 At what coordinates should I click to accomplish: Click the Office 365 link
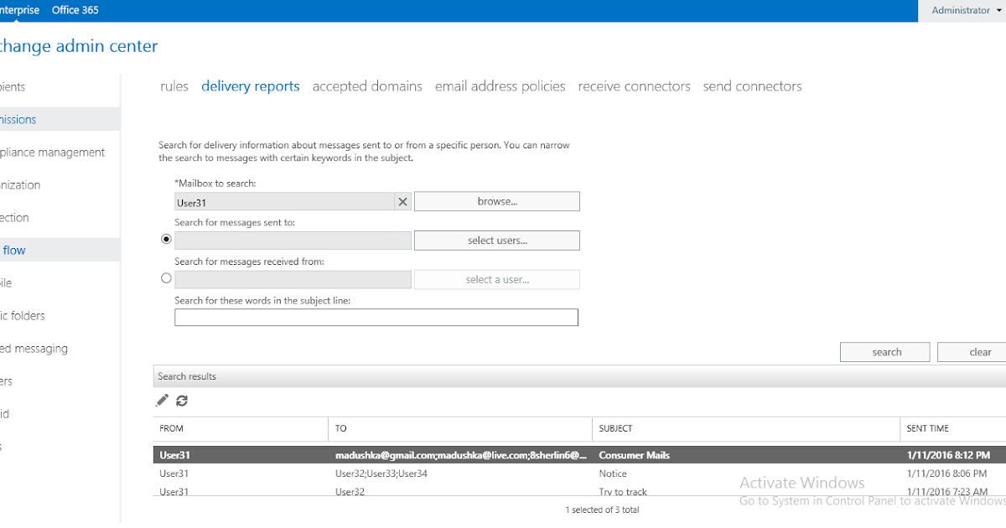click(75, 10)
